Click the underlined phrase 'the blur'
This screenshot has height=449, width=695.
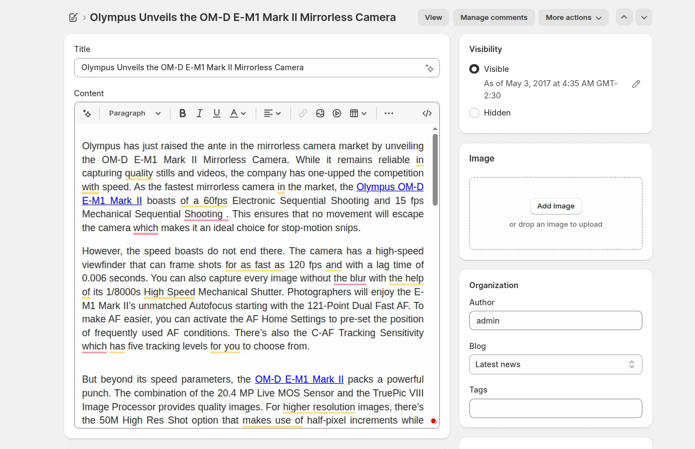pyautogui.click(x=350, y=278)
